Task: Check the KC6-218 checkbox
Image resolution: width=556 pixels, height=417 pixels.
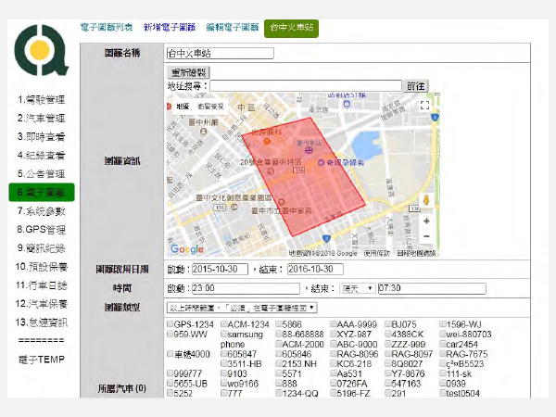Action: 334,363
